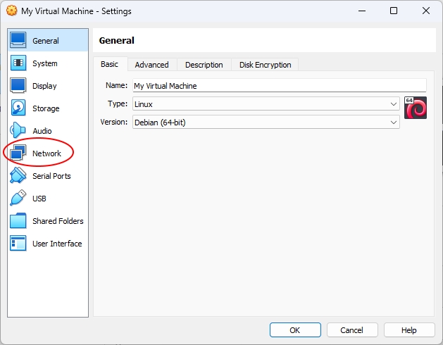Select the Shared Folders icon
This screenshot has width=443, height=345.
coord(18,220)
